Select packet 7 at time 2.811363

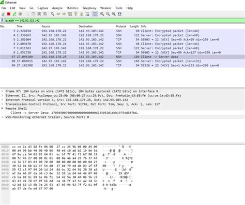tap(122, 48)
